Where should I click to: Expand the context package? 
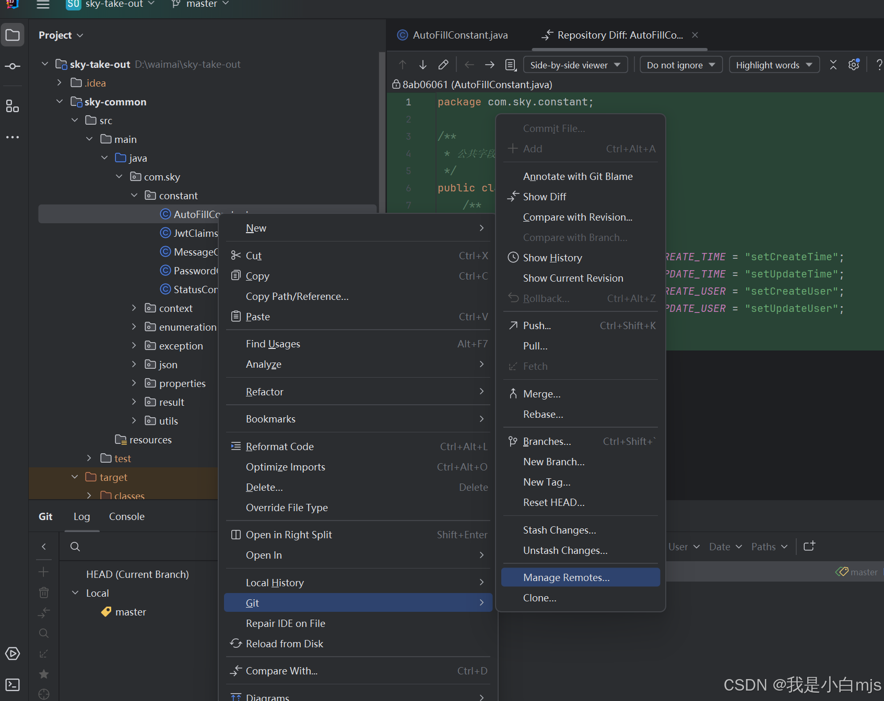[134, 308]
